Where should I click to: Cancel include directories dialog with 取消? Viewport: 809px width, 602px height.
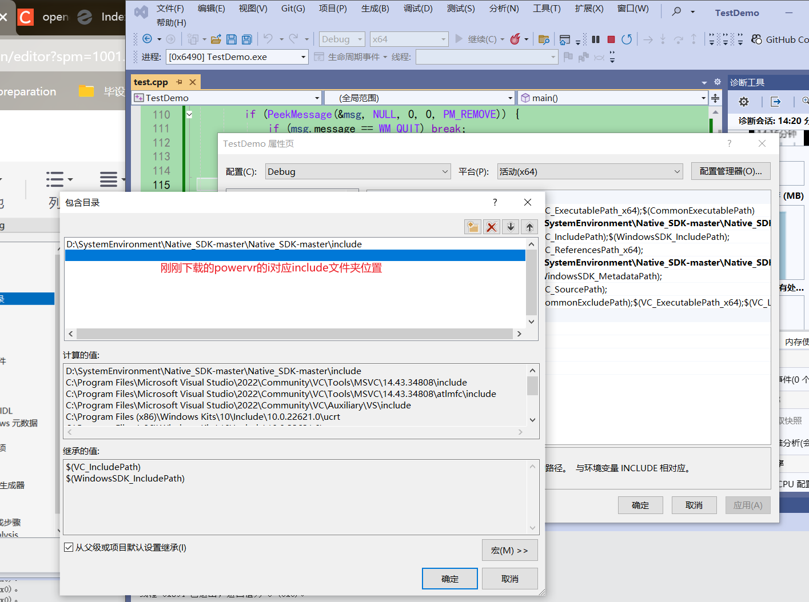pyautogui.click(x=510, y=579)
